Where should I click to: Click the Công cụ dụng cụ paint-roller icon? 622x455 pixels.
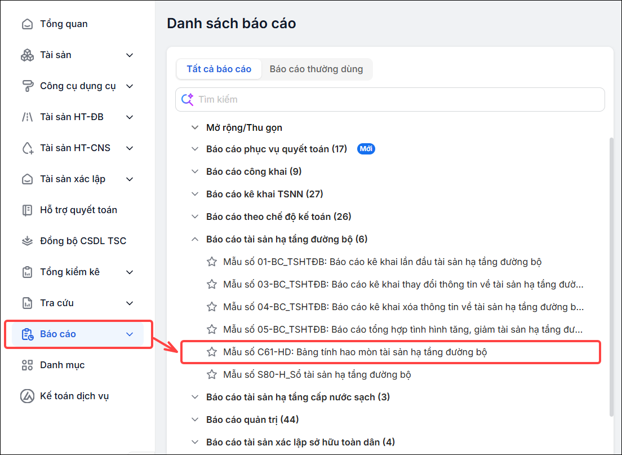tap(27, 86)
